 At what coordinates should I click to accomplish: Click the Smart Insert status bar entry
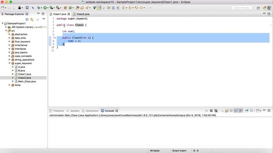(x=179, y=150)
